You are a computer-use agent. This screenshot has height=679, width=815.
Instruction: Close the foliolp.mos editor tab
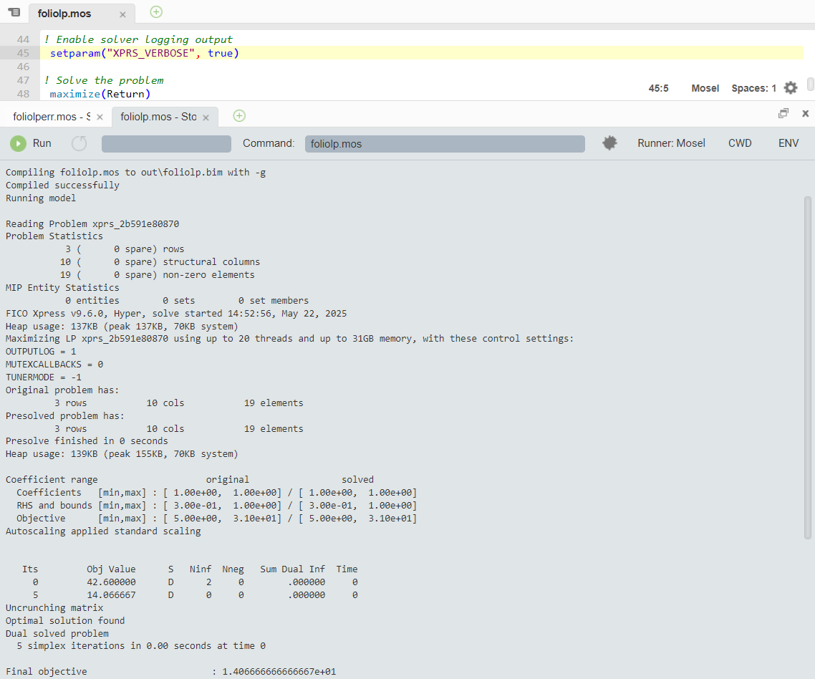122,14
